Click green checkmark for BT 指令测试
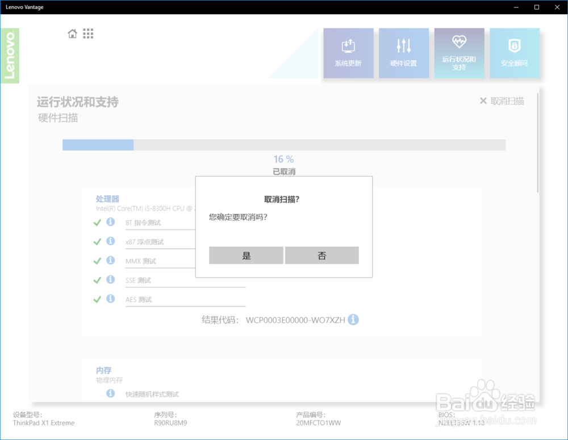 [x=97, y=223]
